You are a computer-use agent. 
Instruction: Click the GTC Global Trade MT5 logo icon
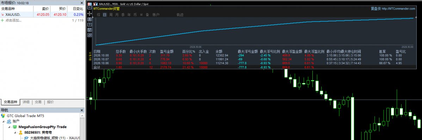point(3,116)
